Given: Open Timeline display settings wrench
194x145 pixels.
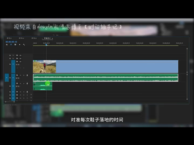Looking at the screenshot, I should [24, 45].
